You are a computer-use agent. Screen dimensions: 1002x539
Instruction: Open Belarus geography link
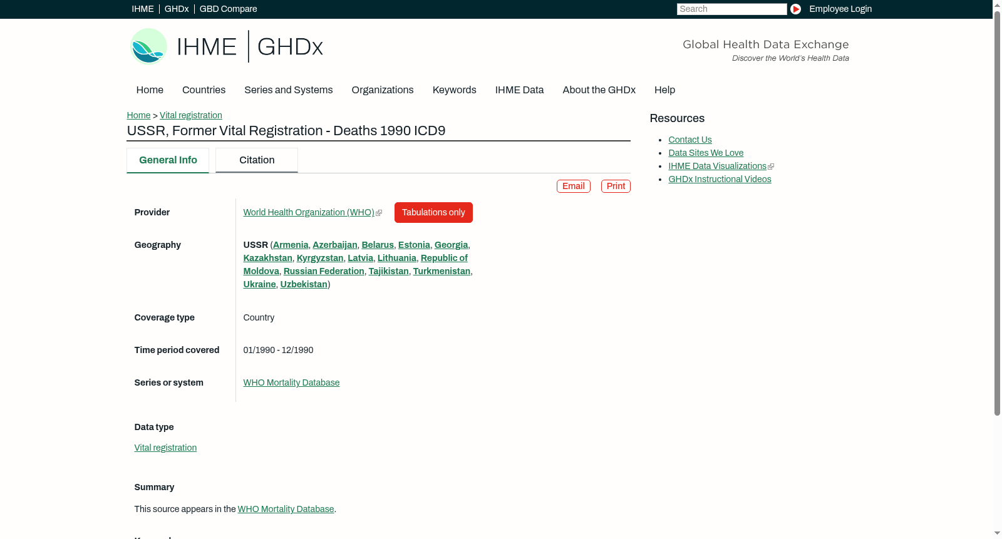[x=378, y=245]
